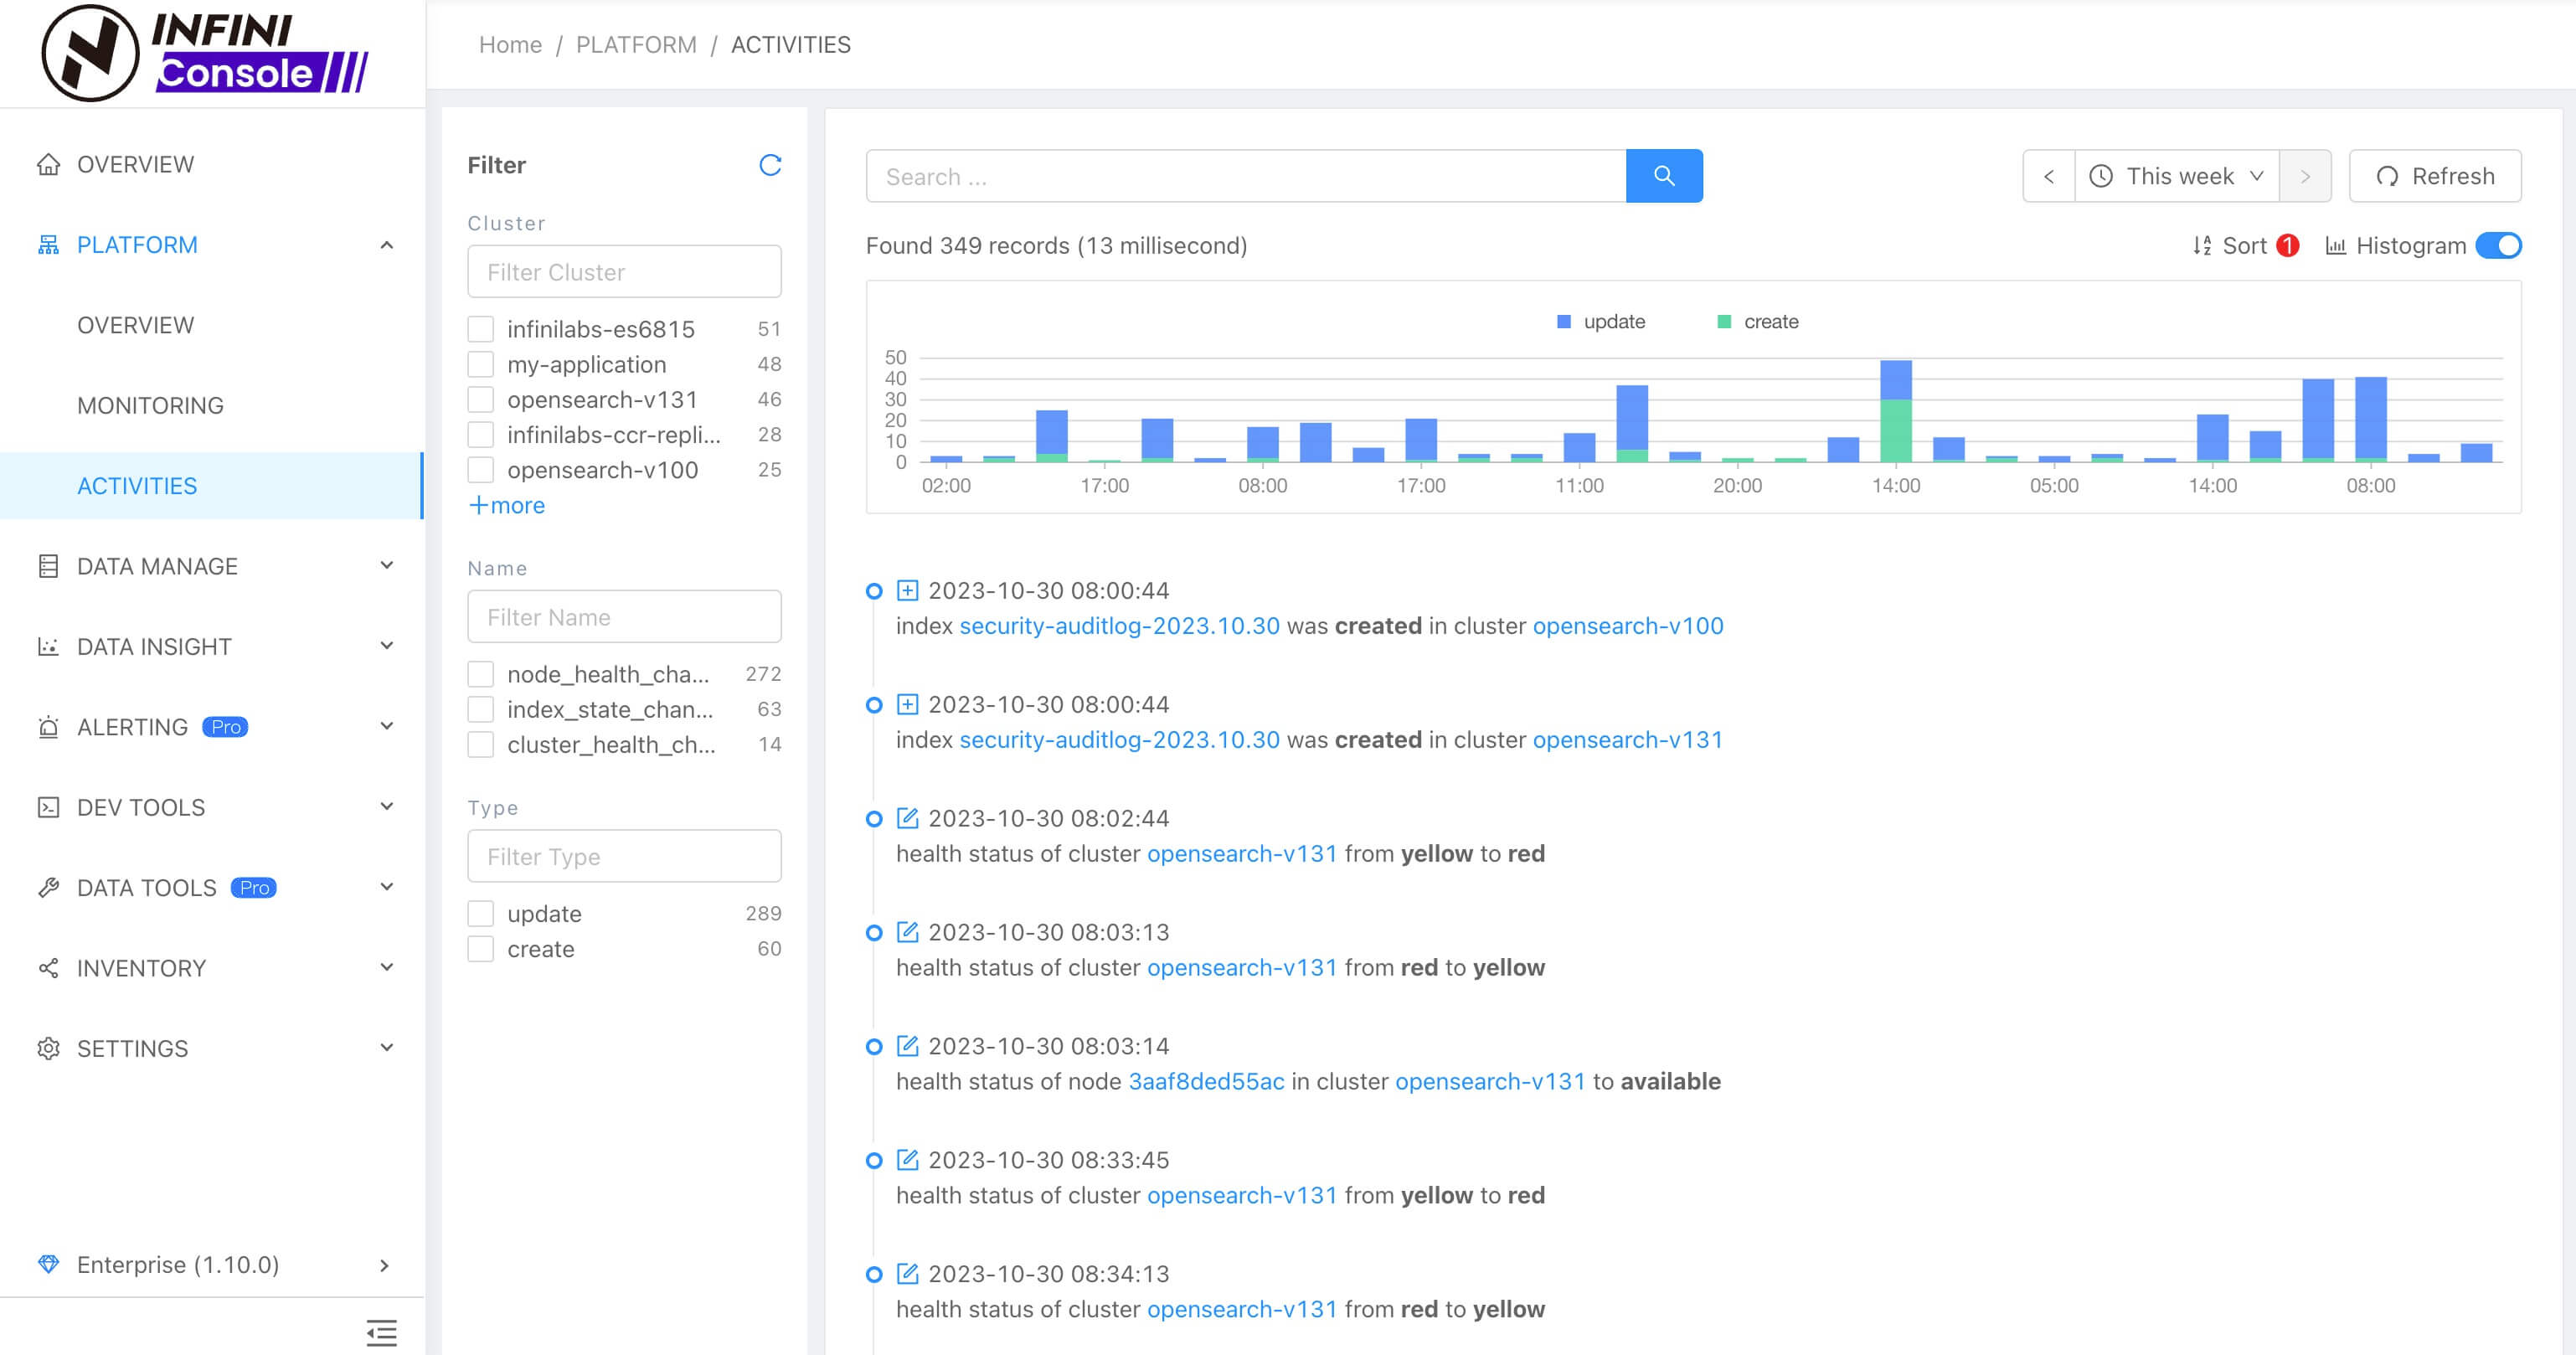
Task: Click the security-auditlog-2023.10.30 index link
Action: pos(1120,626)
